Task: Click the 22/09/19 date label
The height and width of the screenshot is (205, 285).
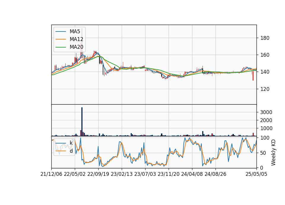Action: click(98, 174)
